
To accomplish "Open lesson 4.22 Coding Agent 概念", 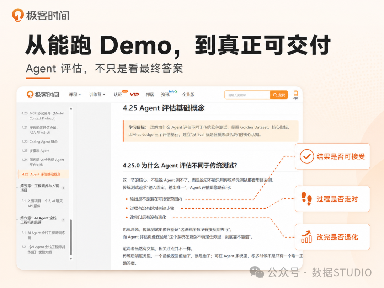I will click(x=39, y=142).
